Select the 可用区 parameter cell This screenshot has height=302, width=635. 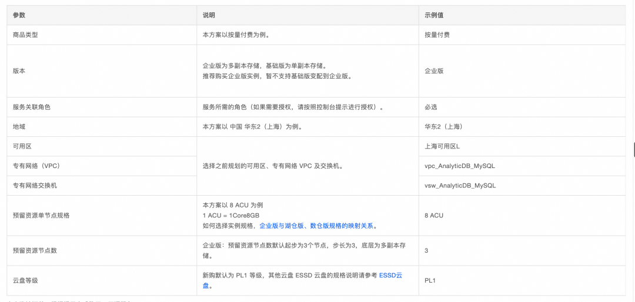point(102,146)
